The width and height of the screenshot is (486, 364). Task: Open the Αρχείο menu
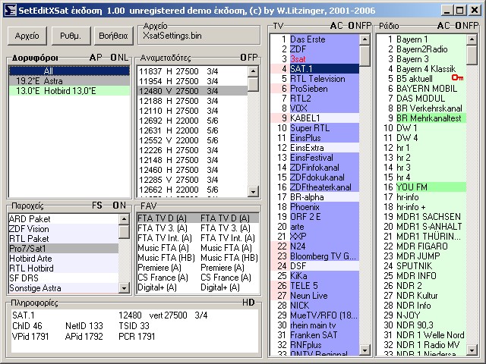(27, 36)
